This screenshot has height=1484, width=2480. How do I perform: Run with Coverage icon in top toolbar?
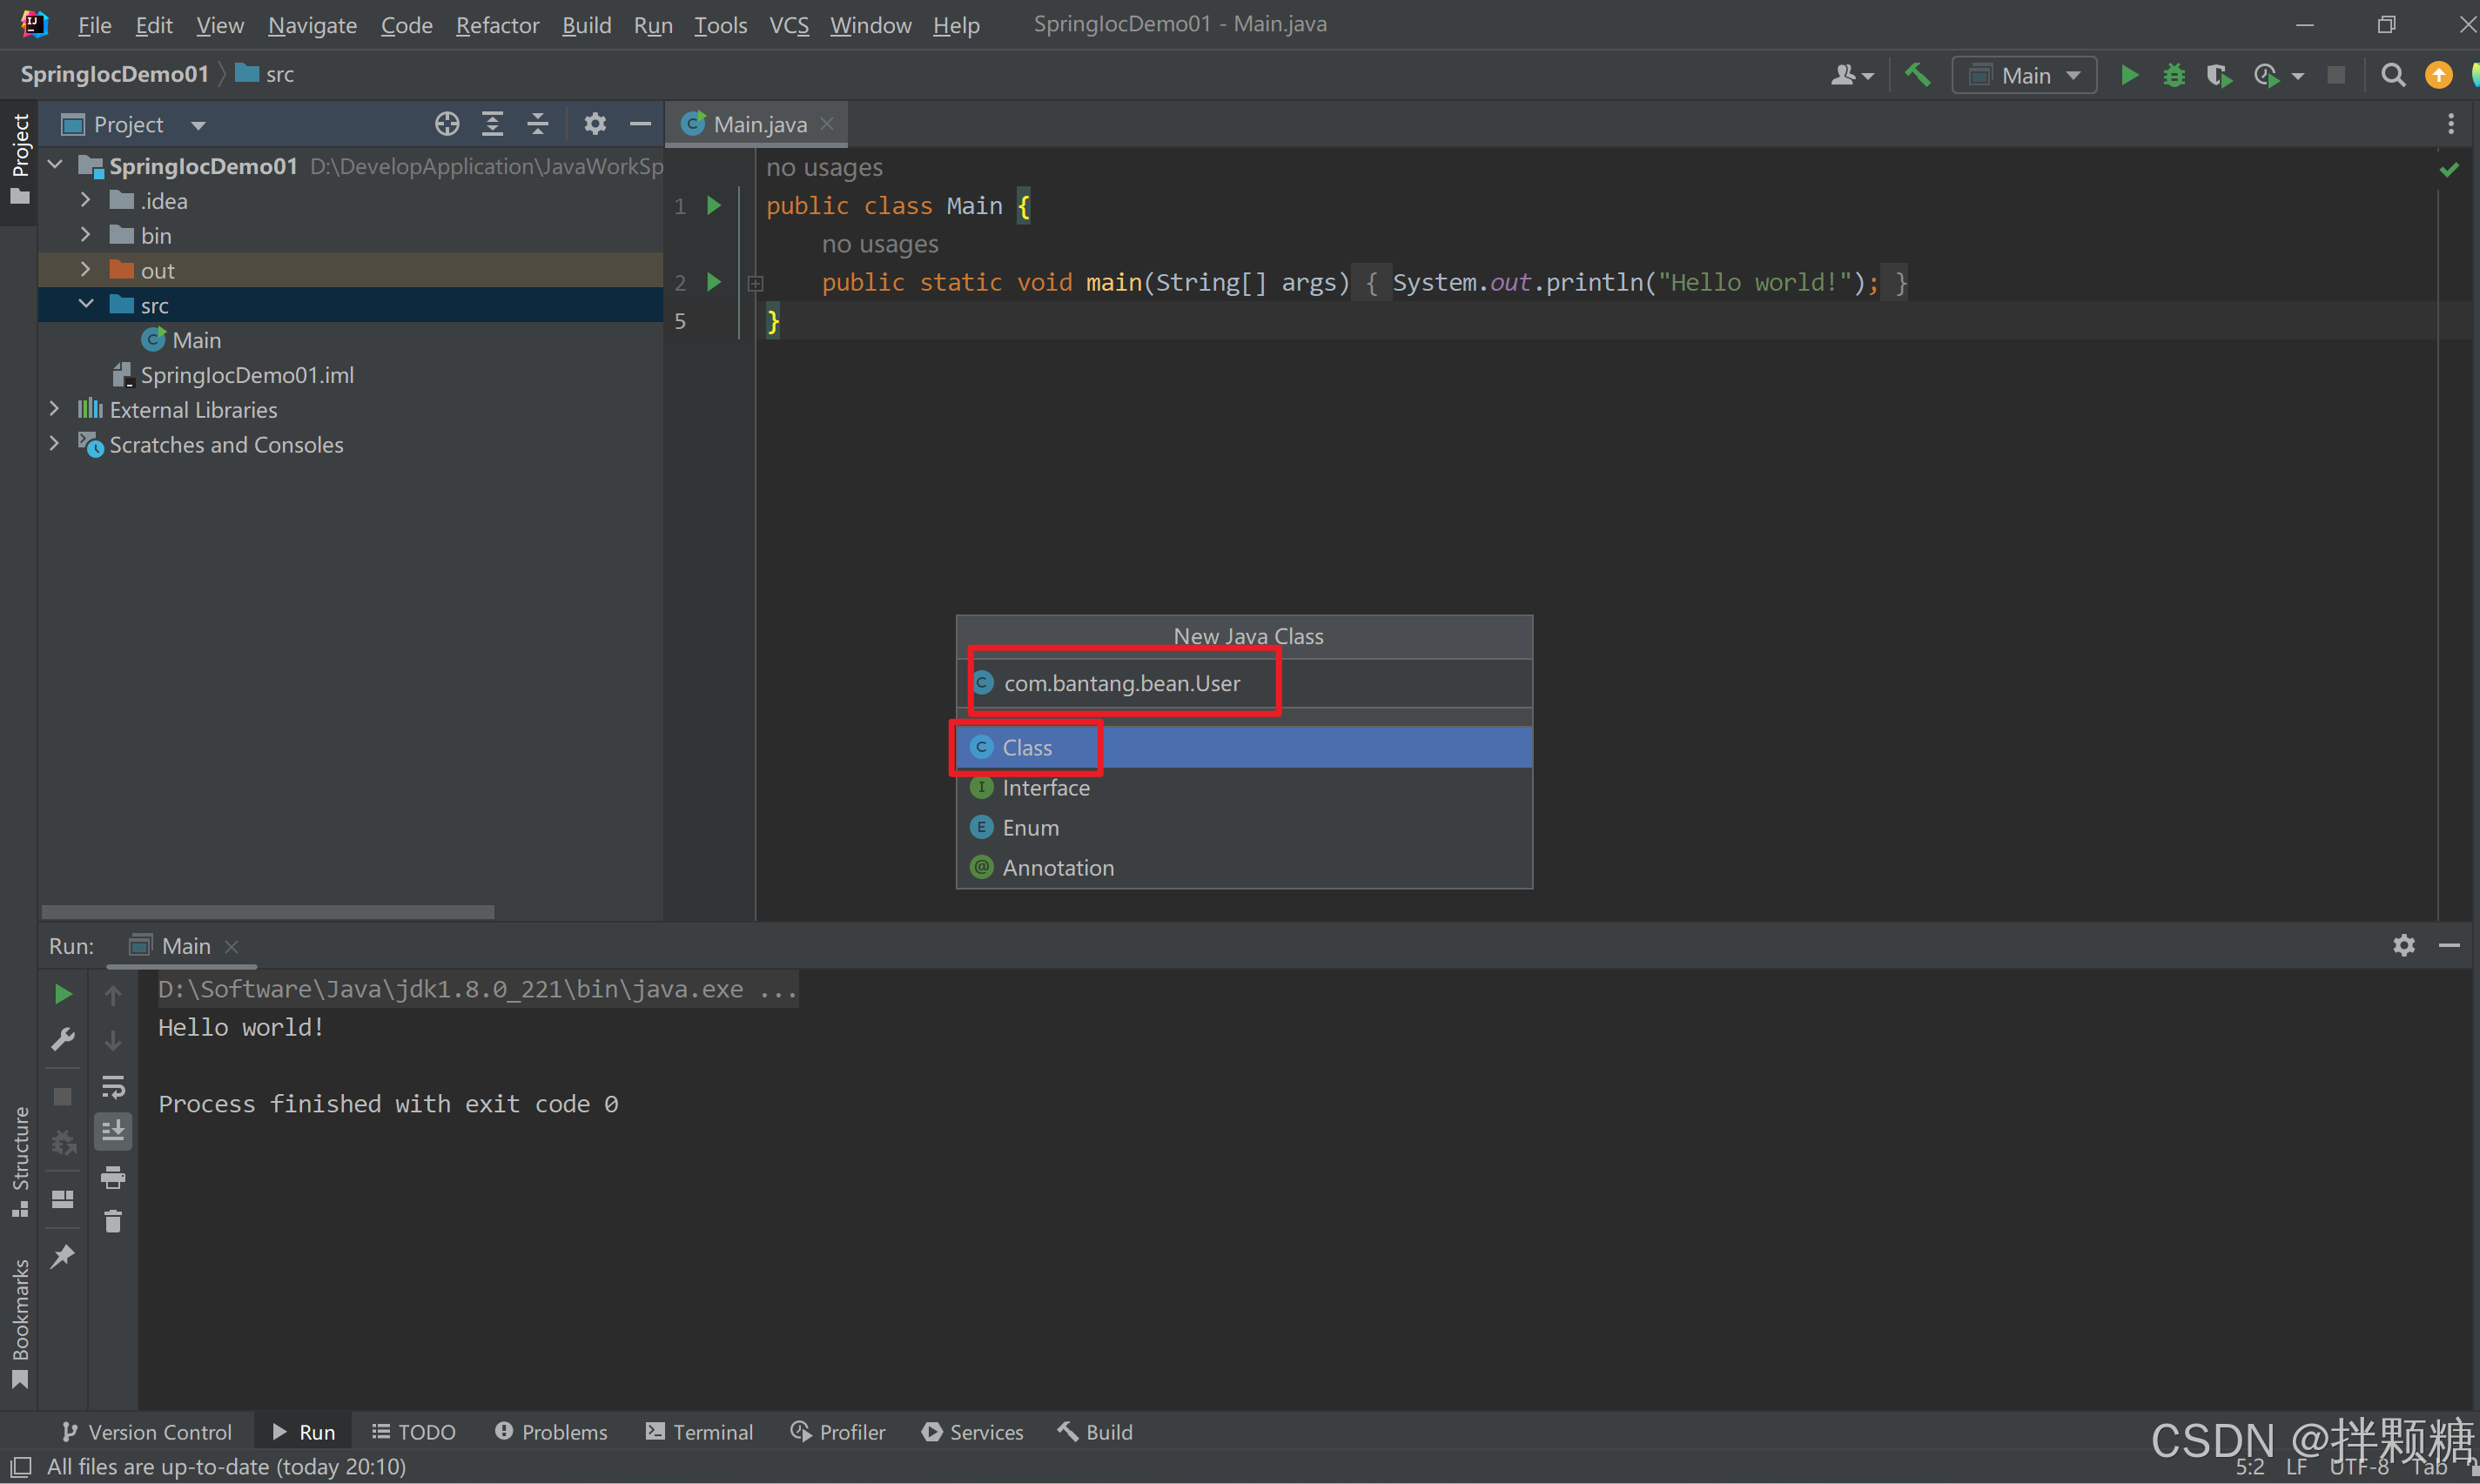2218,75
